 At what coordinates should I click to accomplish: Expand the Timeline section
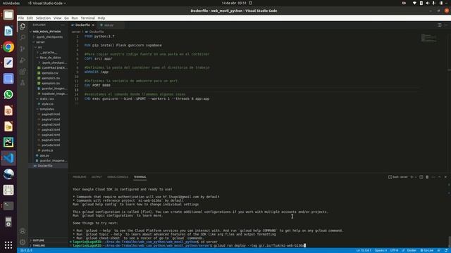coord(48,245)
